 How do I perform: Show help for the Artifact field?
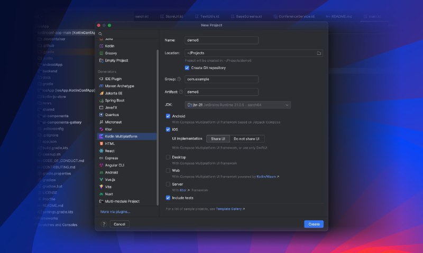click(x=181, y=92)
